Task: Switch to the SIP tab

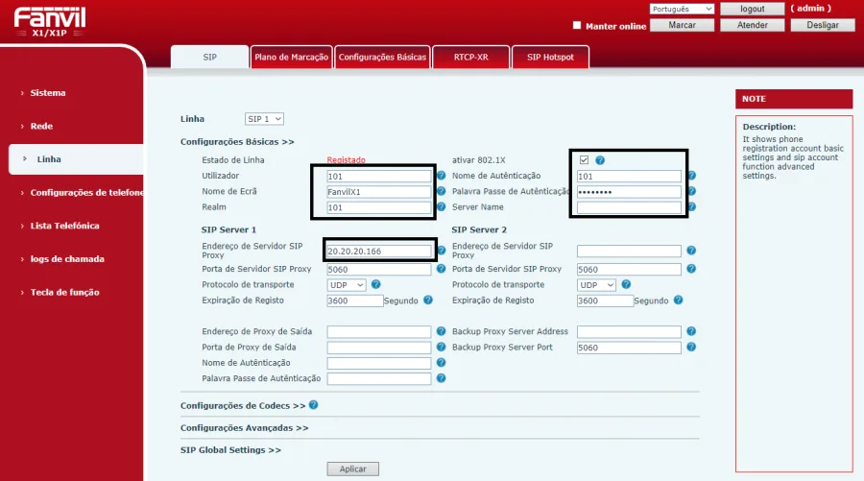Action: [x=209, y=58]
